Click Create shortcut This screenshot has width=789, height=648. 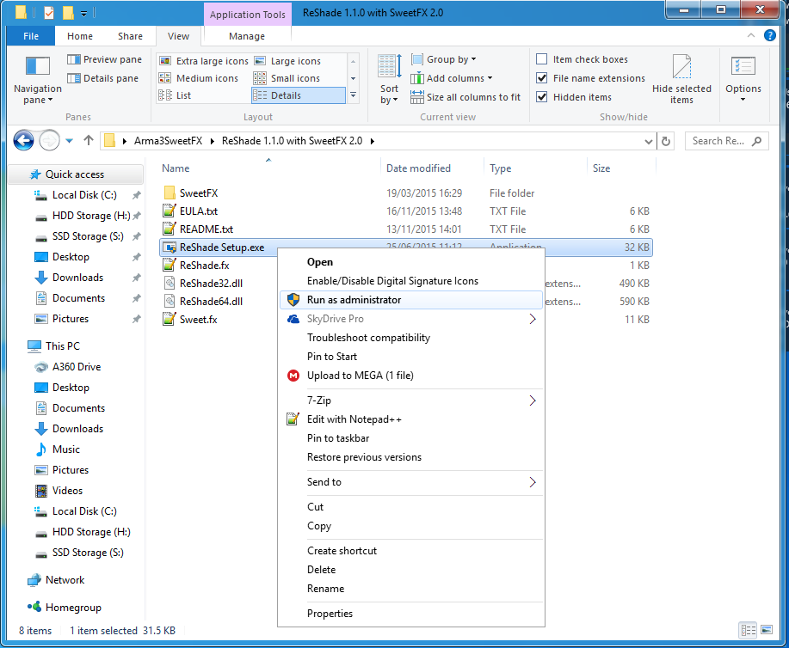tap(410, 551)
